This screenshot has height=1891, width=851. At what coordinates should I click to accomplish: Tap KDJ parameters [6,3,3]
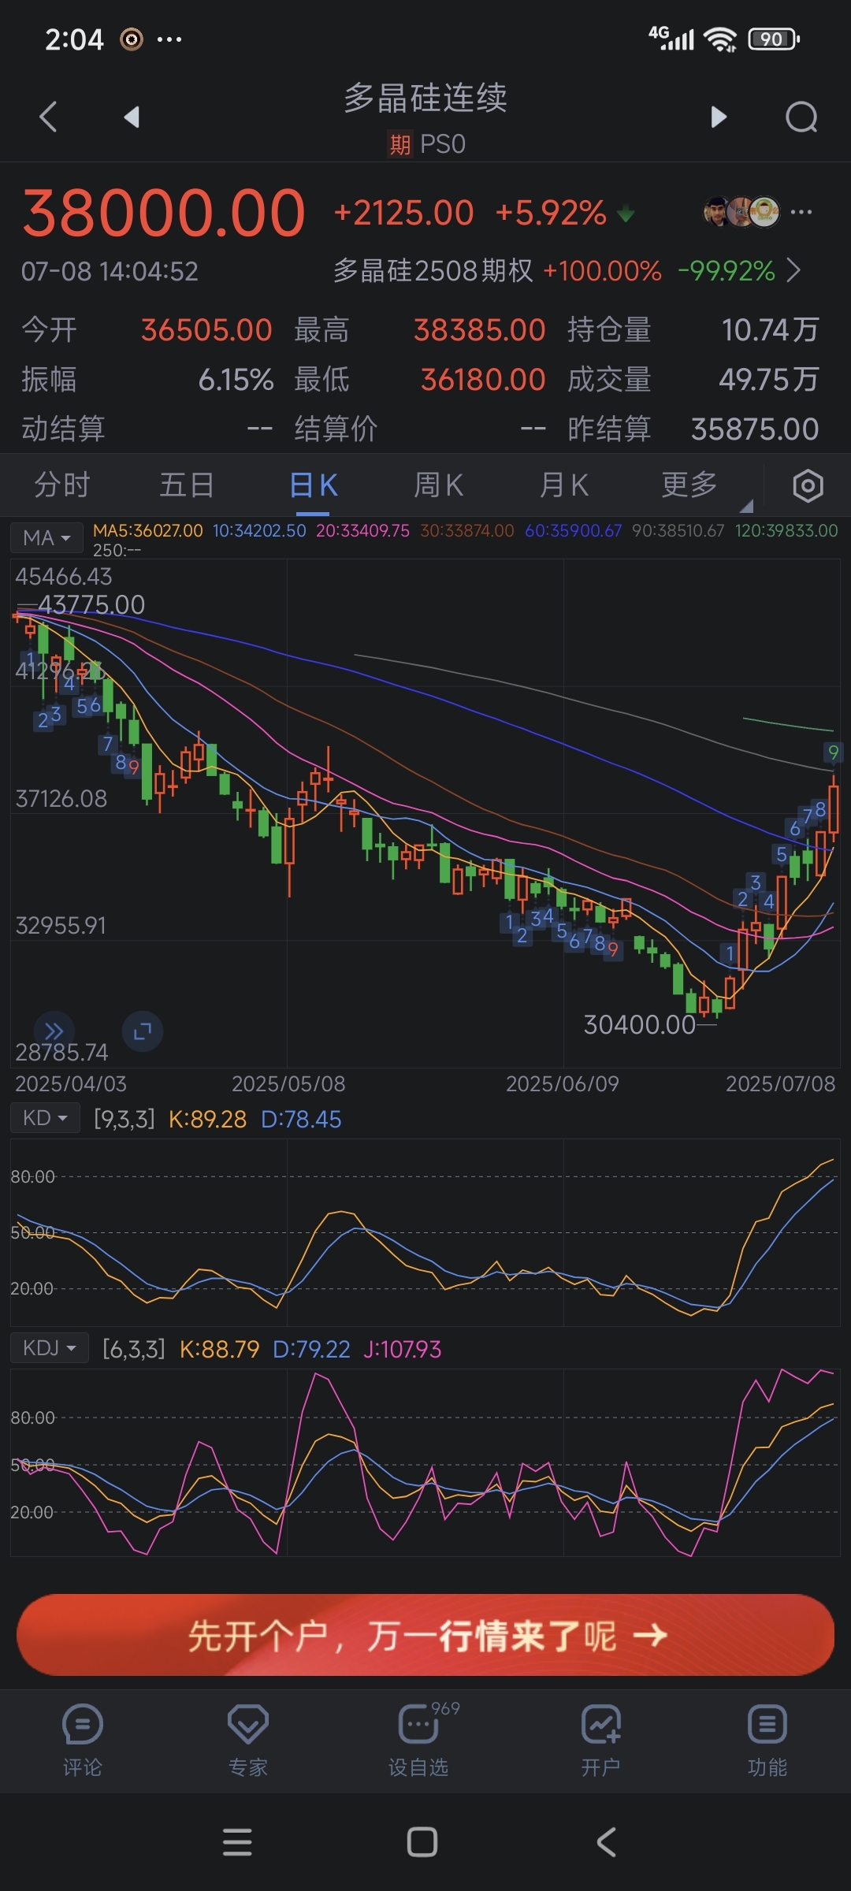point(134,1349)
